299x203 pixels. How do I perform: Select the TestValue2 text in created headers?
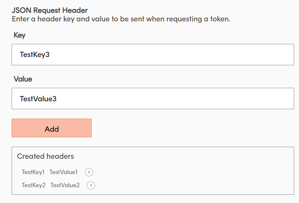(65, 185)
